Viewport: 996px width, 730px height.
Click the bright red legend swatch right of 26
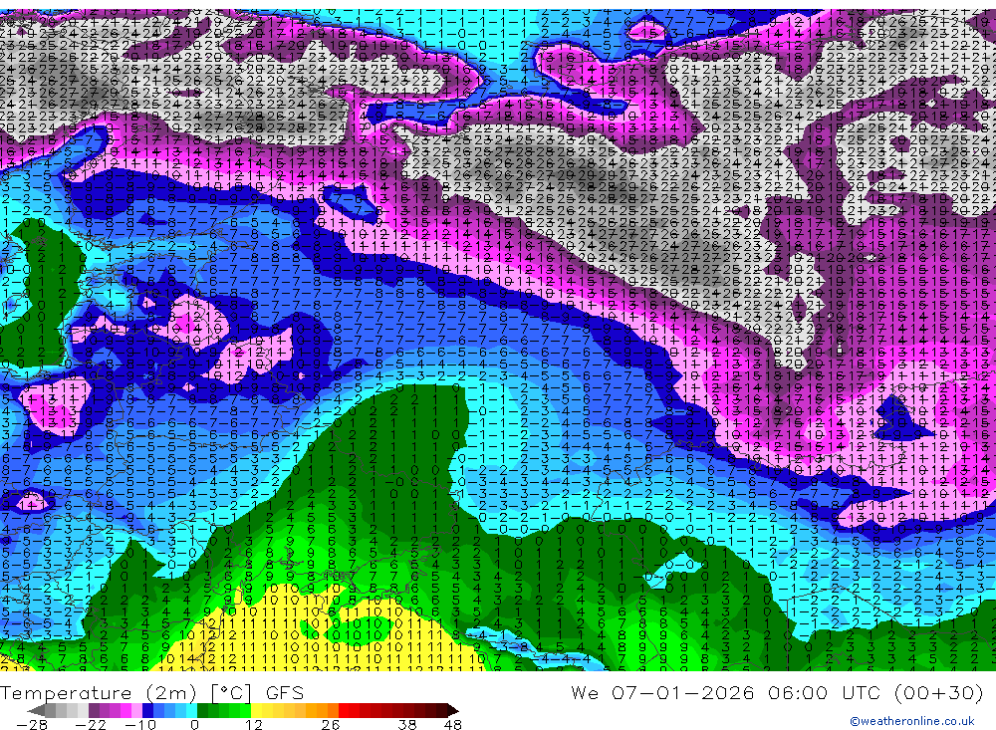[344, 710]
